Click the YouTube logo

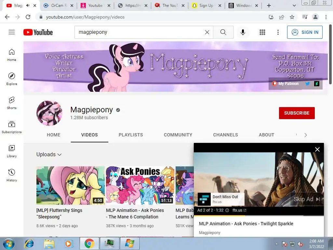click(x=38, y=32)
